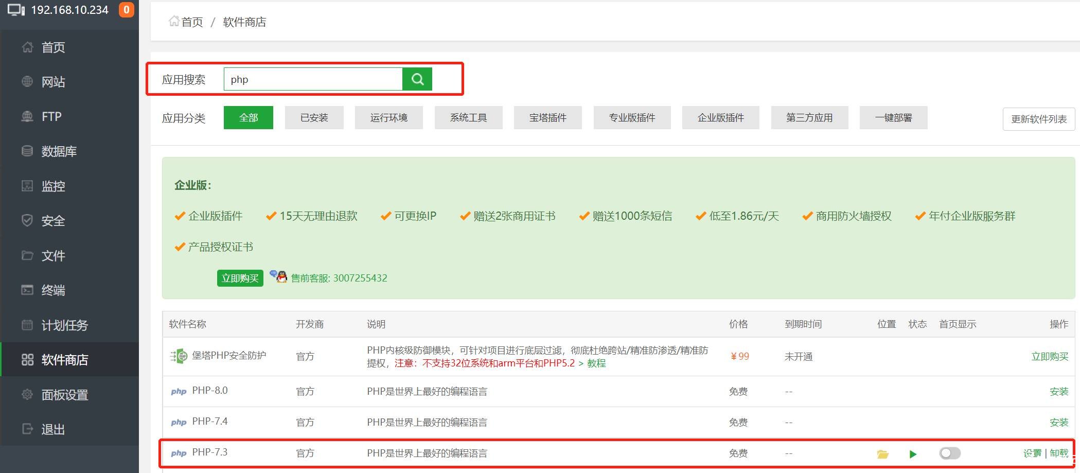Click 安装 link for PHP-7.4
Viewport: 1080px width, 473px height.
pos(1059,422)
